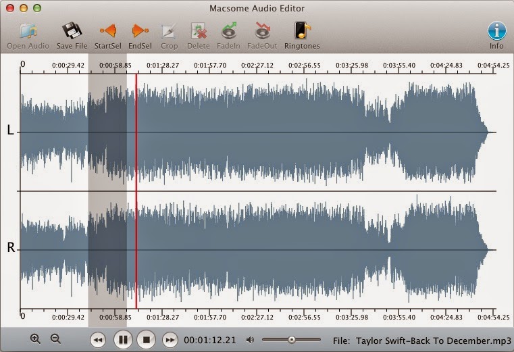Click bottom ruler at 0:02:56.55 mark
This screenshot has height=352, width=514.
[x=305, y=318]
